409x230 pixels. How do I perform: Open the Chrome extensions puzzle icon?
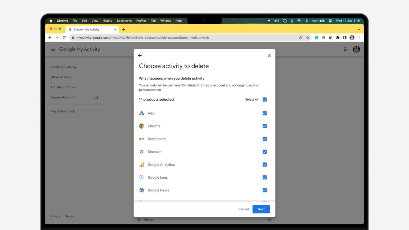[338, 38]
